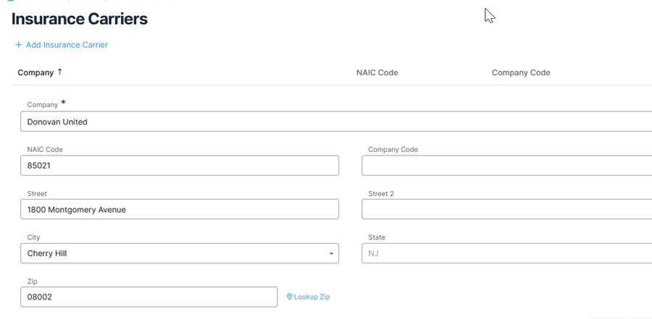Click the Company field containing Donovan United
This screenshot has height=319, width=652.
(x=336, y=122)
